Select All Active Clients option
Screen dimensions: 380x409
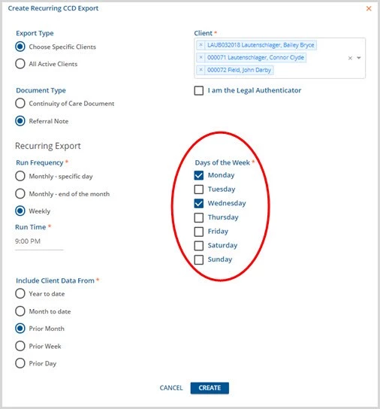pyautogui.click(x=20, y=64)
